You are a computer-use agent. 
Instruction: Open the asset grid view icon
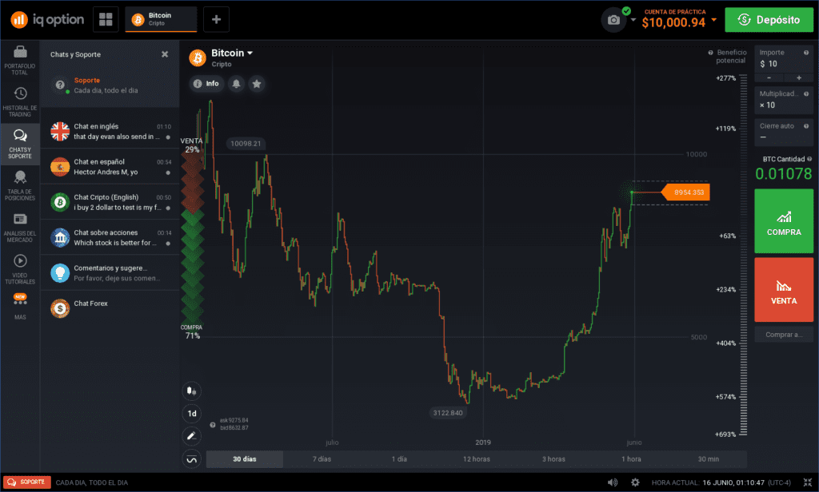[106, 20]
